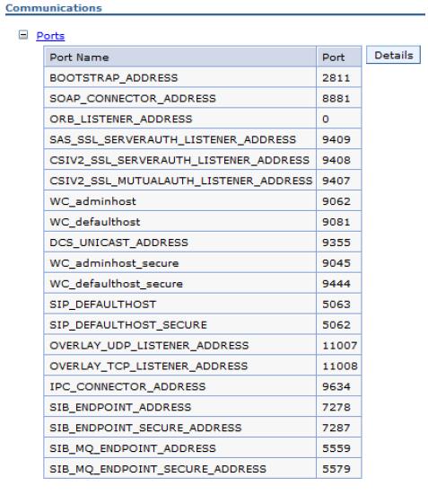Collapse the Ports section minus icon
Image resolution: width=428 pixels, height=495 pixels.
[23, 35]
